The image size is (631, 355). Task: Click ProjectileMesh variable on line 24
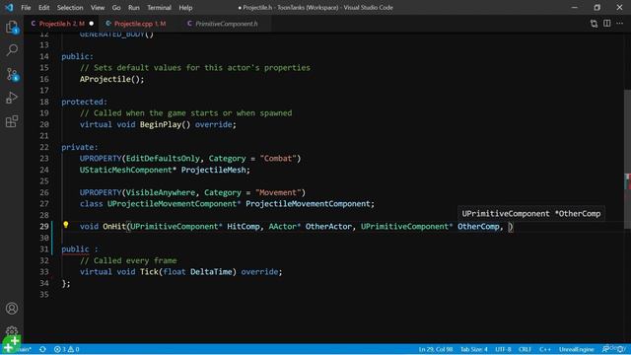[x=213, y=170]
